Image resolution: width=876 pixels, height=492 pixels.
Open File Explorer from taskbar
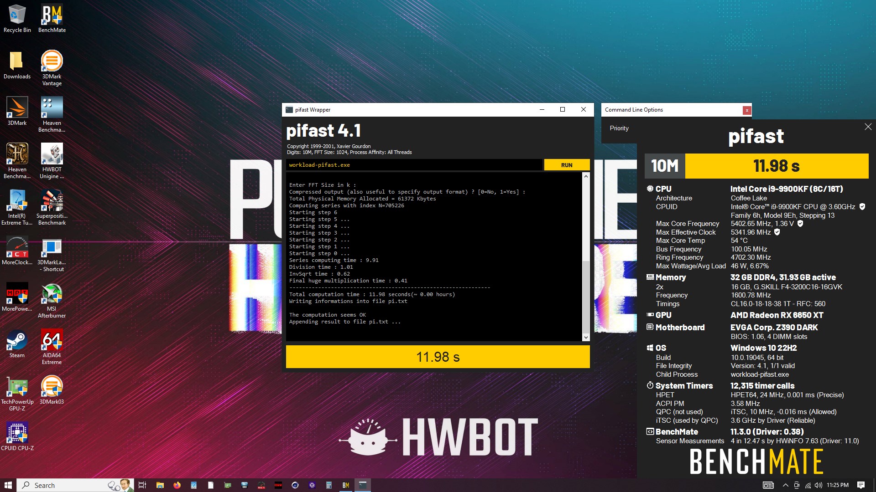[160, 485]
